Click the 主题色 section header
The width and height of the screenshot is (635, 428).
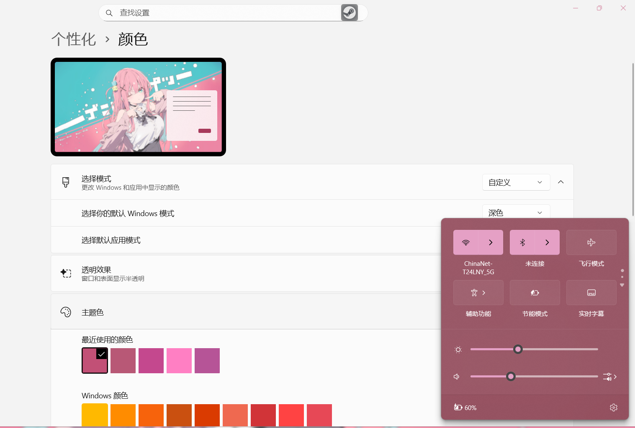click(x=93, y=312)
